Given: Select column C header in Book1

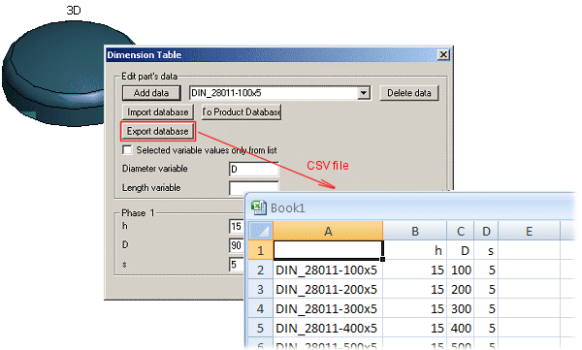Looking at the screenshot, I should pyautogui.click(x=461, y=231).
